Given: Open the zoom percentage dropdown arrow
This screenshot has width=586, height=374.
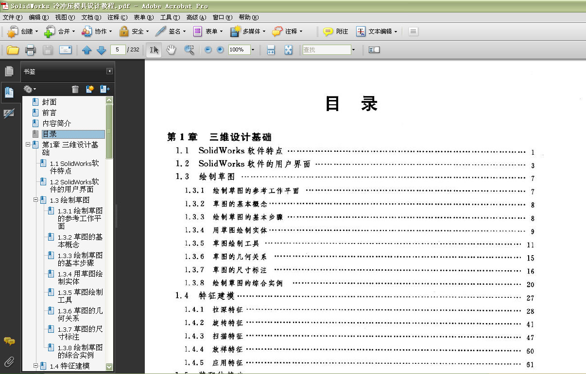Looking at the screenshot, I should [x=253, y=49].
